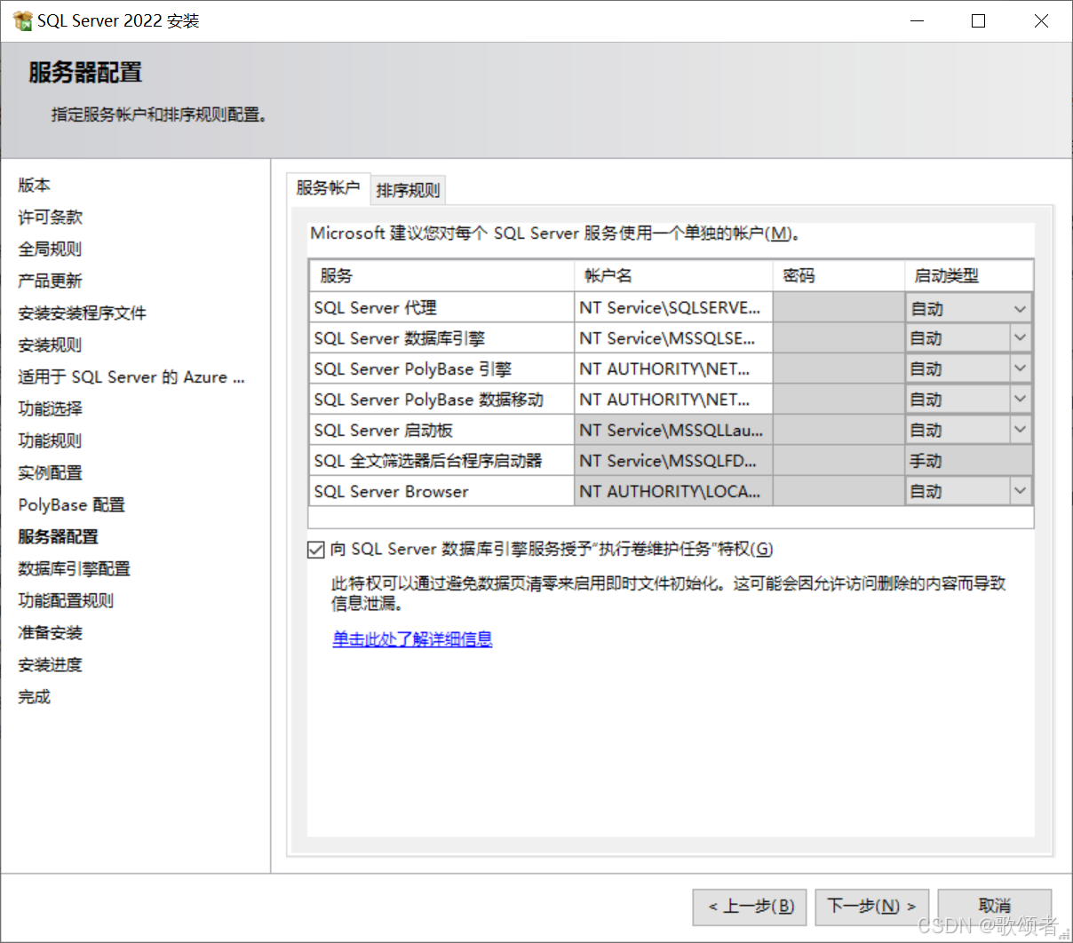Go back with the 上一步(B) button
Screen dimensions: 1073x943
tap(750, 907)
